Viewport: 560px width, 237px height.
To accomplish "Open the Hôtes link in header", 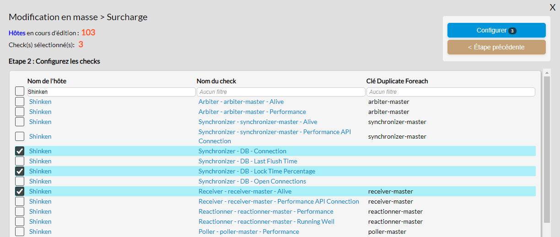I will point(17,33).
